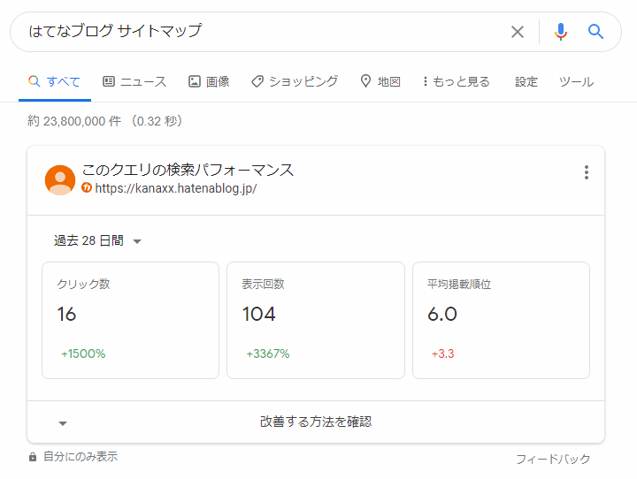Switch to the 地図 tab
637x479 pixels.
click(x=380, y=81)
